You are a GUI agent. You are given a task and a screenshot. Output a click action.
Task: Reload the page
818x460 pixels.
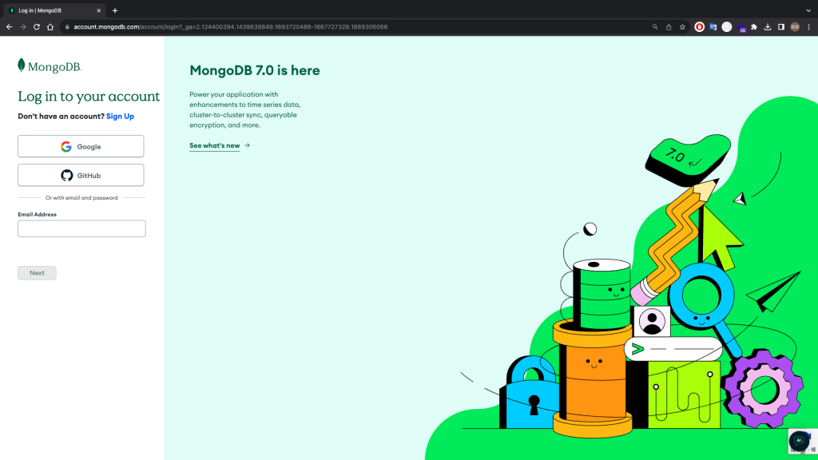37,26
